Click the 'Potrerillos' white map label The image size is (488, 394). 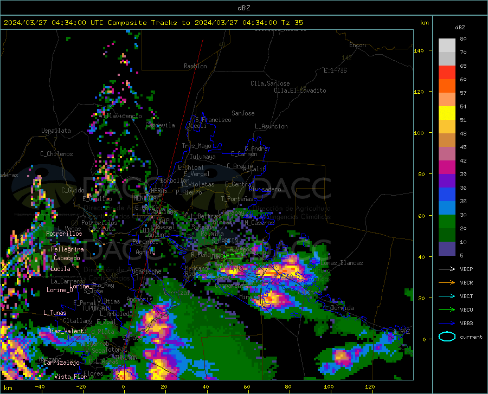(64, 234)
